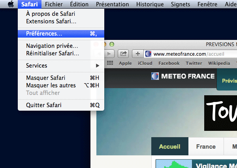Open the Fichier menu
The height and width of the screenshot is (168, 237).
(54, 4)
